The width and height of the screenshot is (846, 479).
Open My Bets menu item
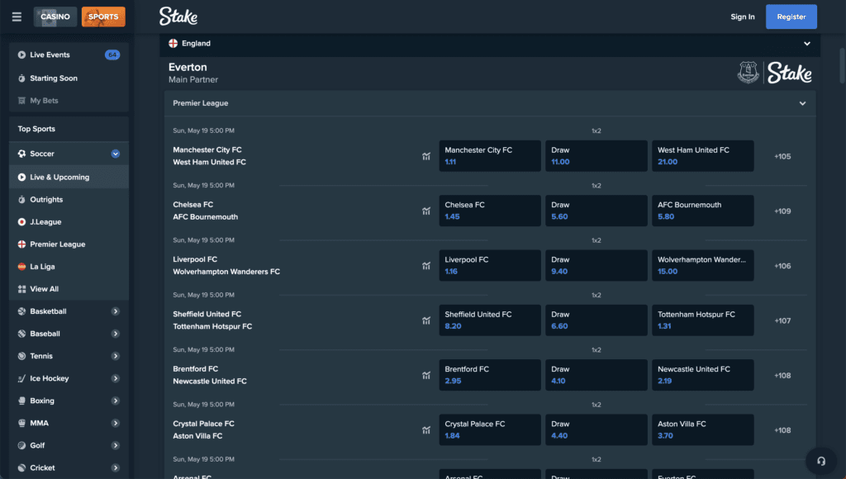point(69,100)
